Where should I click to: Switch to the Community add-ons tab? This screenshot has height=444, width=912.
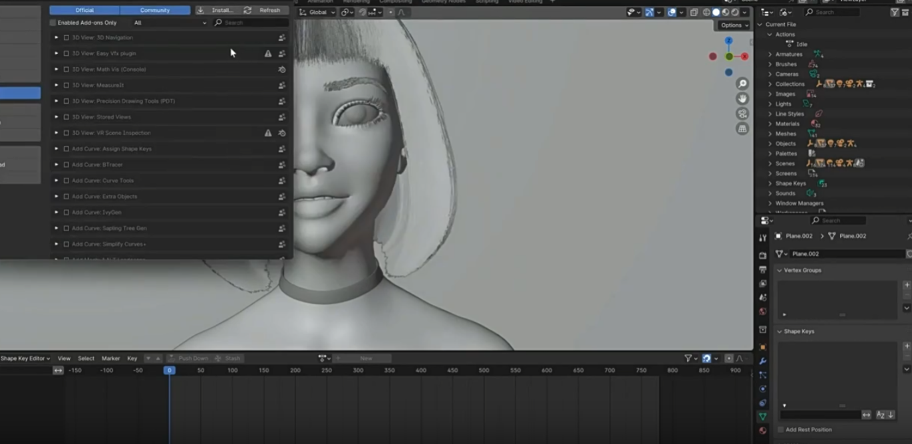coord(154,10)
